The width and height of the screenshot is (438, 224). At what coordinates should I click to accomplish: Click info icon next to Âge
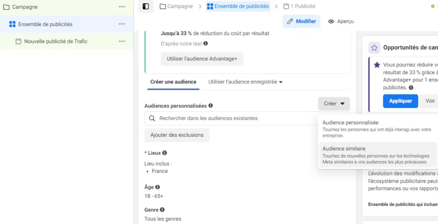click(157, 187)
